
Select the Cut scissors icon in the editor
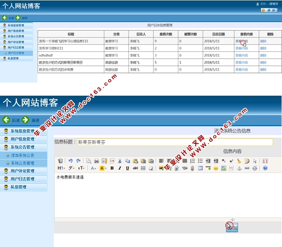(x=120, y=161)
